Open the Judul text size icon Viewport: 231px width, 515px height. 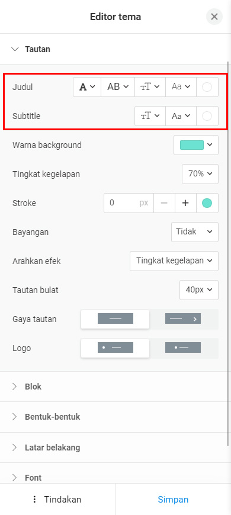click(150, 87)
